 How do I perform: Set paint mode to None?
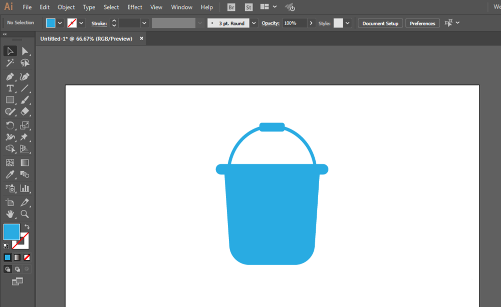[27, 257]
